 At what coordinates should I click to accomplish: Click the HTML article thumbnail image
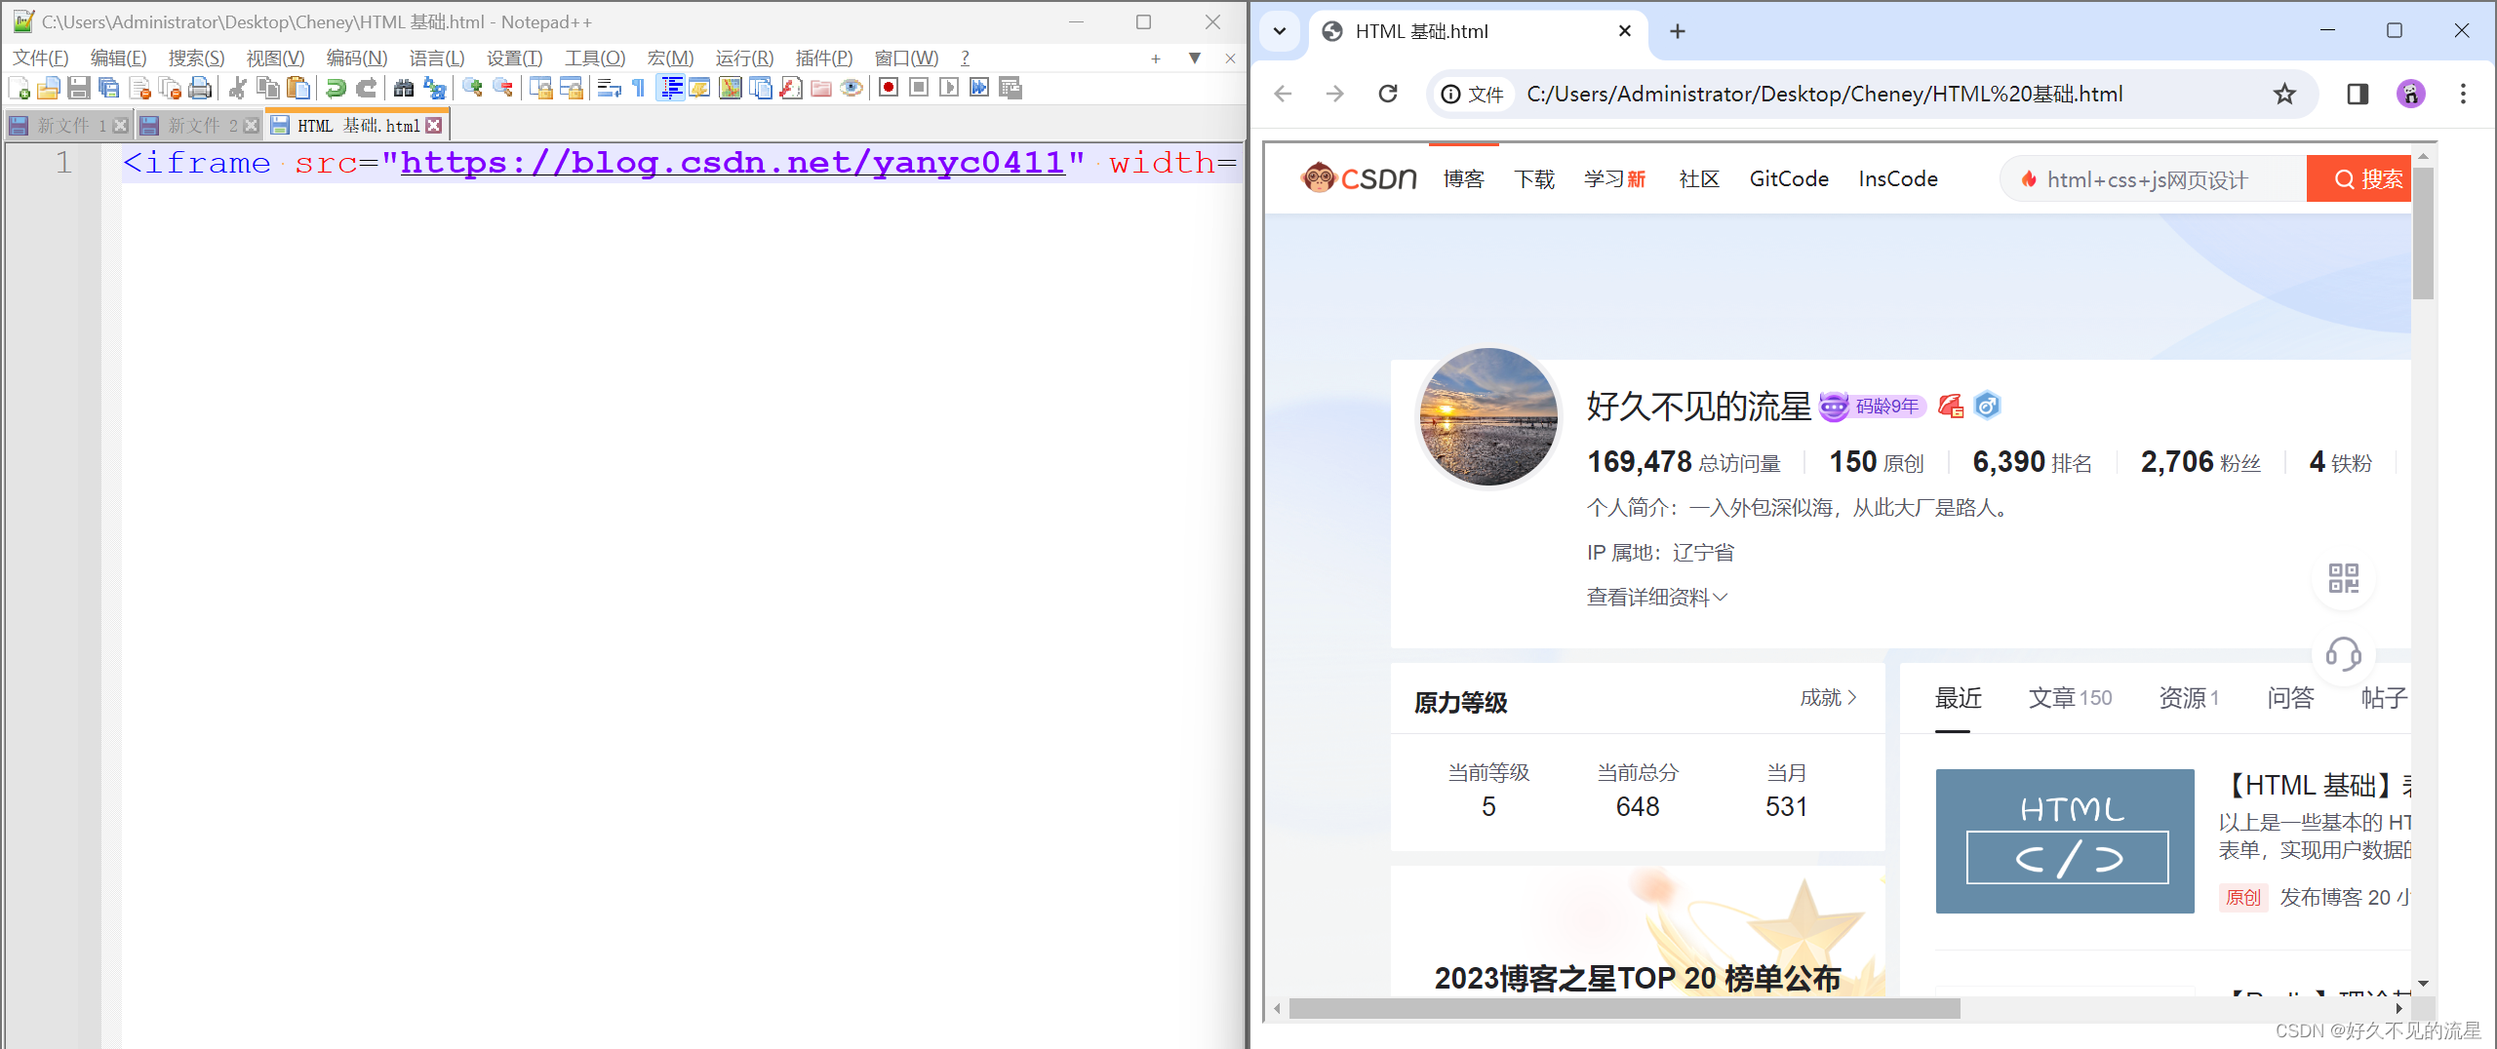2065,841
